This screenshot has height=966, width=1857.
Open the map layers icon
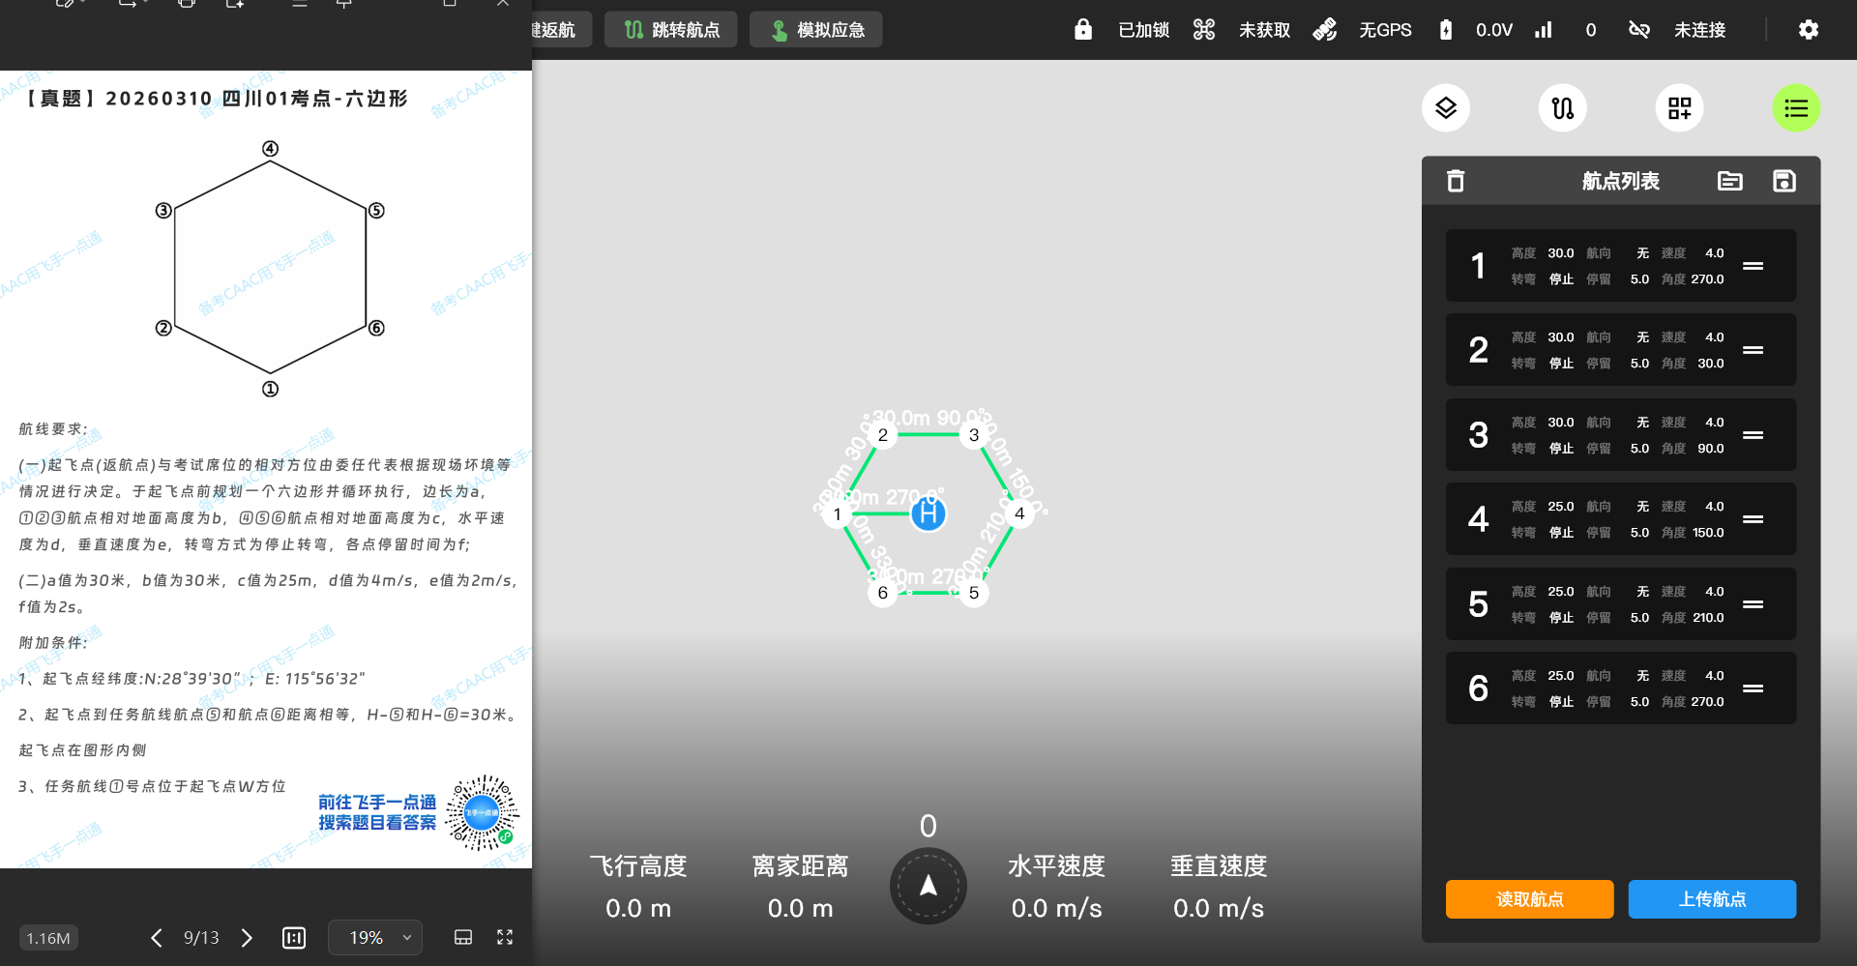click(x=1445, y=108)
